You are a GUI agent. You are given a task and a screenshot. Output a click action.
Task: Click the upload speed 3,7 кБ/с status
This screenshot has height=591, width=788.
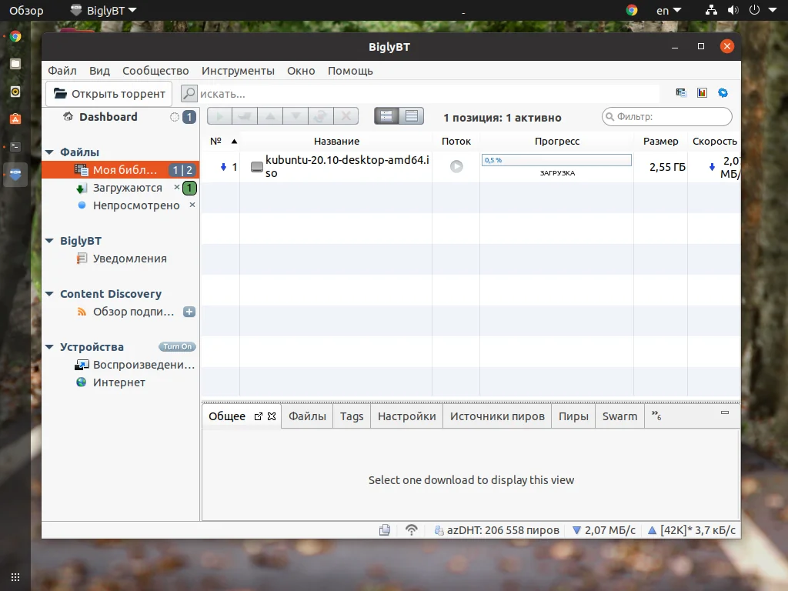(x=692, y=529)
